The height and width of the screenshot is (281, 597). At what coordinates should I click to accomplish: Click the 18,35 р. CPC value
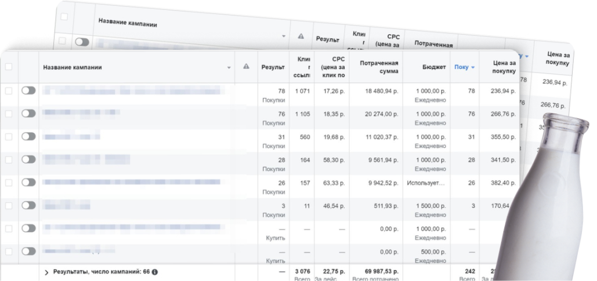pos(333,114)
